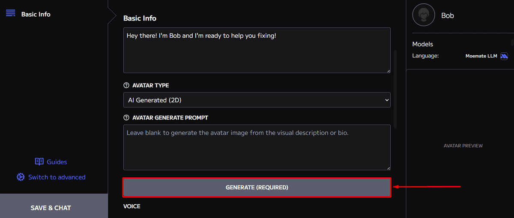Click Bob's profile avatar icon

[424, 15]
